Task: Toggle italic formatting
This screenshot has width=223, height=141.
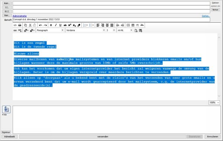Action: coord(56,25)
